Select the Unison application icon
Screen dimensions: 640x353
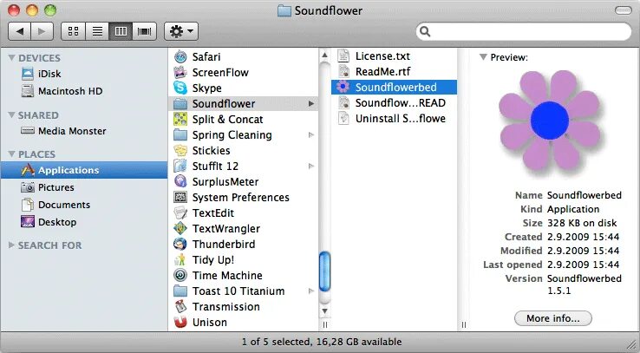[180, 322]
